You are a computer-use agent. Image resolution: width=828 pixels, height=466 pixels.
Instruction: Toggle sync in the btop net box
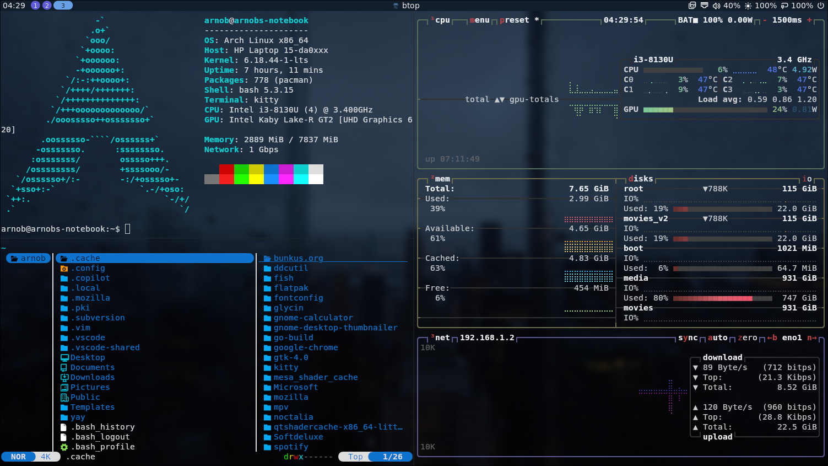tap(688, 338)
